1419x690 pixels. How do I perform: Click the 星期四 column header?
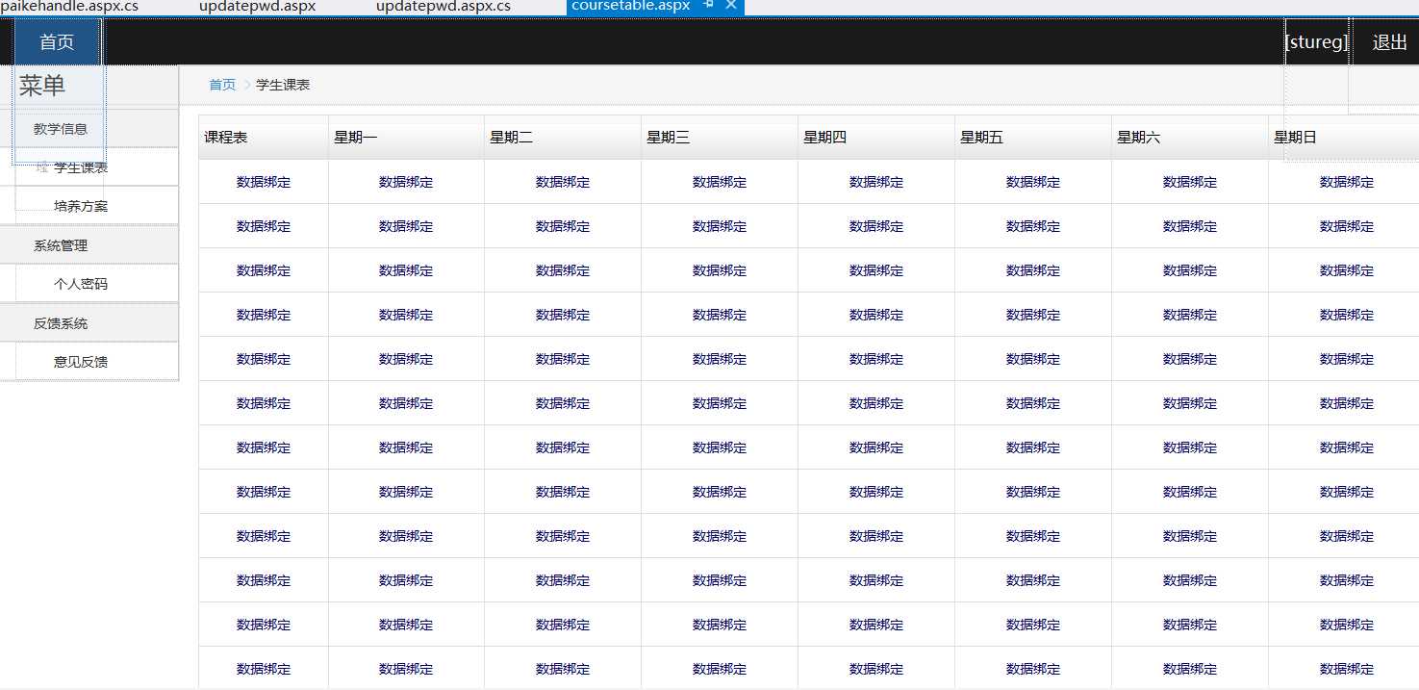(x=876, y=138)
